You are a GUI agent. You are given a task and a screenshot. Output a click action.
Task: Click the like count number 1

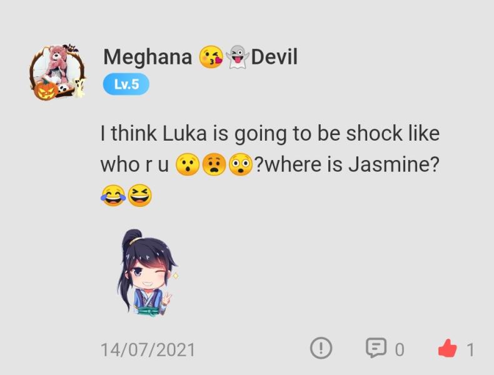click(x=470, y=350)
